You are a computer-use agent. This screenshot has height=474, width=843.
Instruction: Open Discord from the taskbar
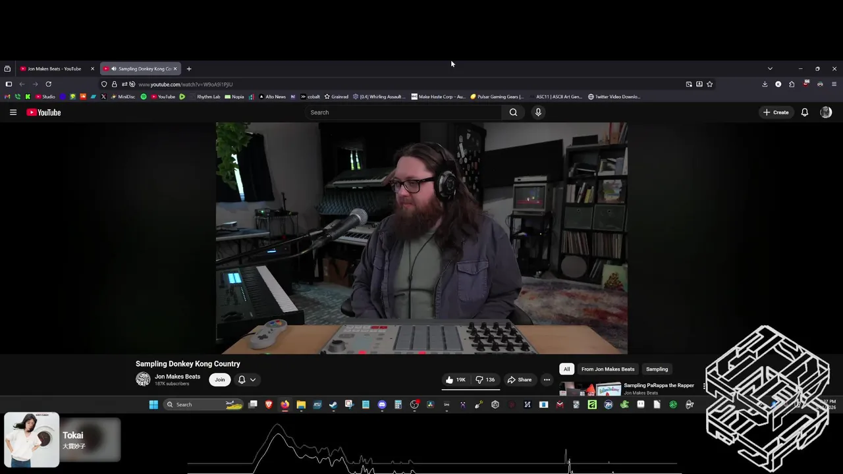pos(382,405)
